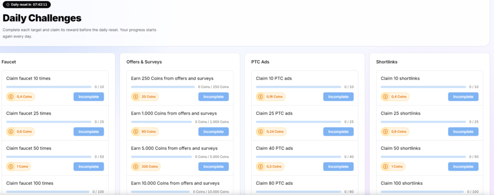Click the '0 / 50' faucet progress counter

pos(99,156)
